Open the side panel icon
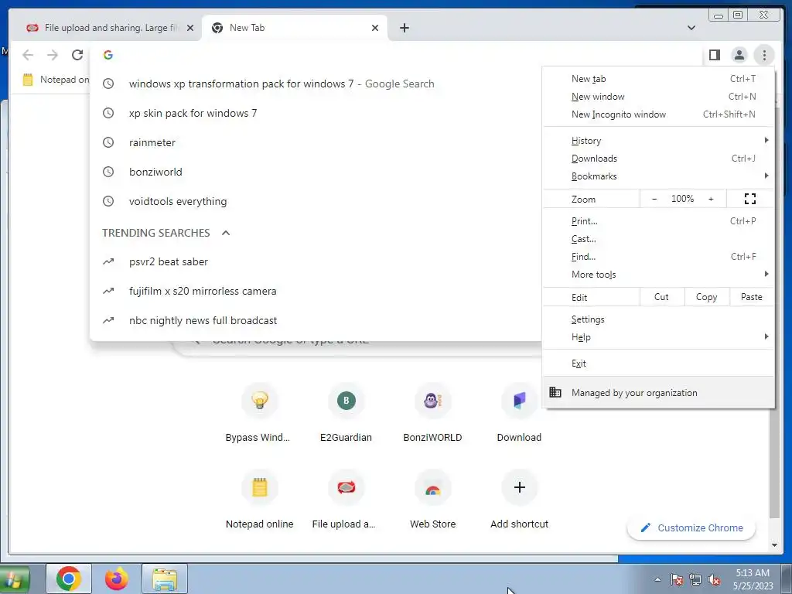Viewport: 792px width, 594px height. 714,55
